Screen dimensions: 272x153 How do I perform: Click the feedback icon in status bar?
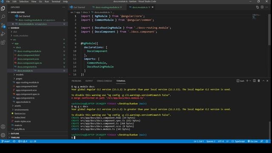click(x=262, y=142)
